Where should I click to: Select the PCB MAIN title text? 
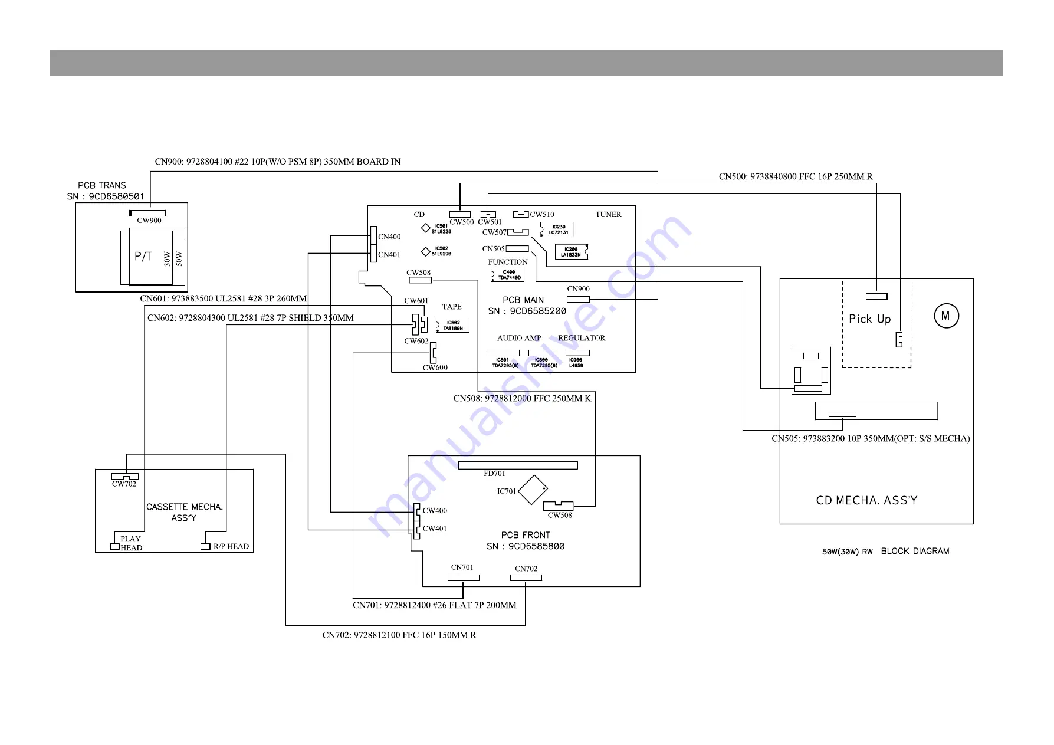coord(524,300)
